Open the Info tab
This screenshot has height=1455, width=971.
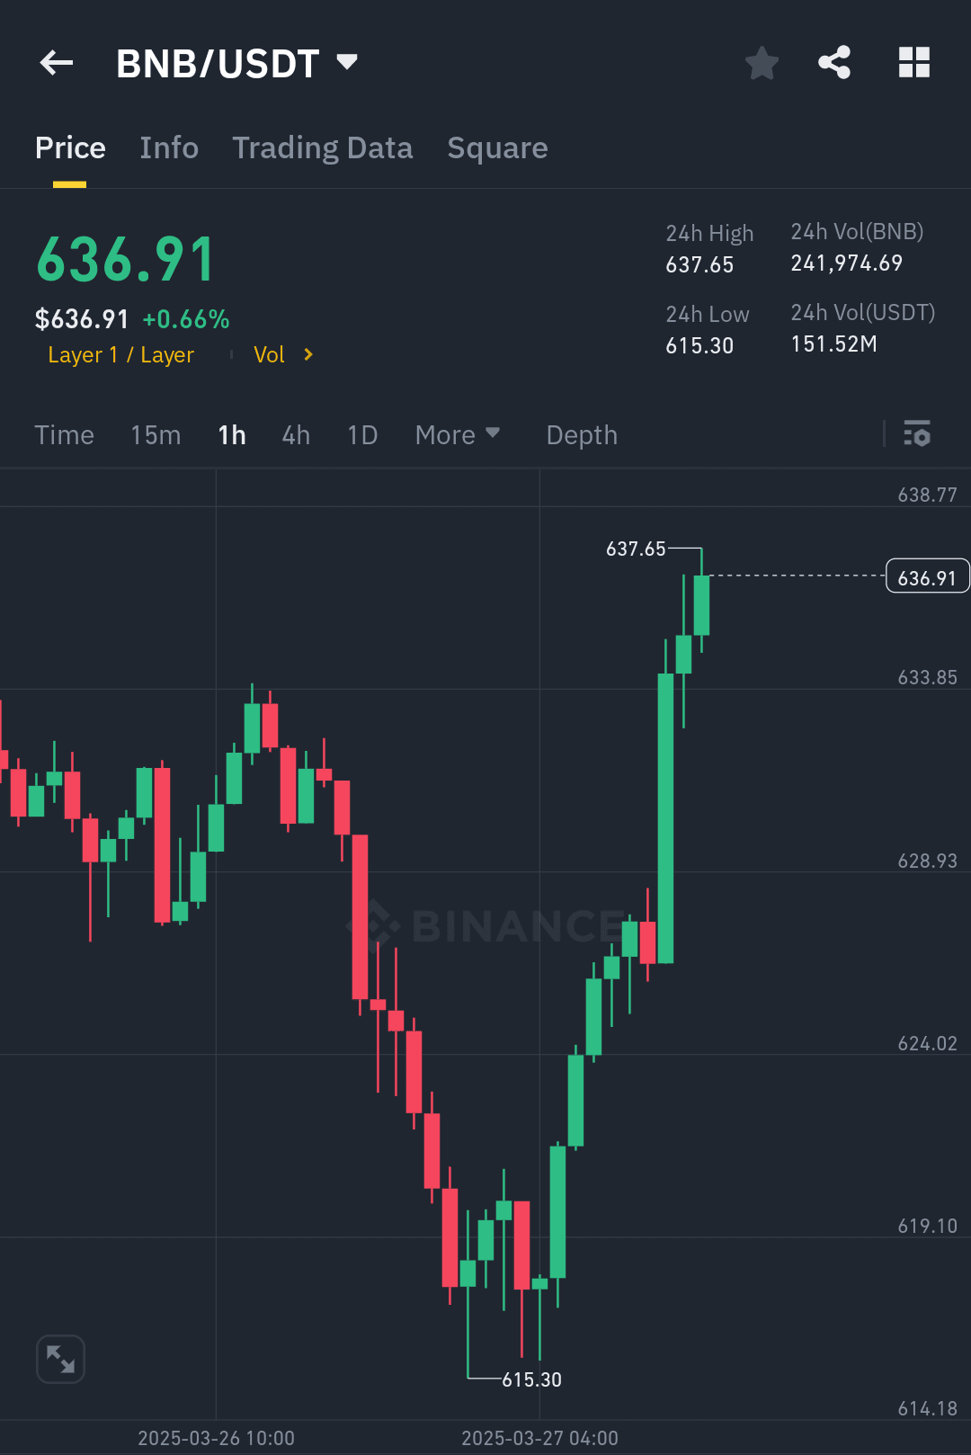(169, 147)
